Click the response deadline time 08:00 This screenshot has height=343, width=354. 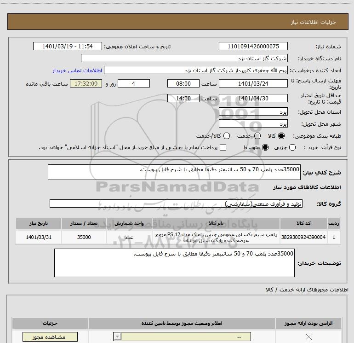tap(183, 83)
